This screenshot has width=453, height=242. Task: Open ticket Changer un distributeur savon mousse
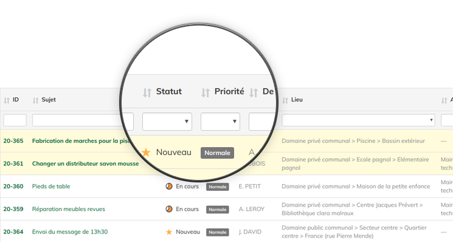click(x=85, y=164)
